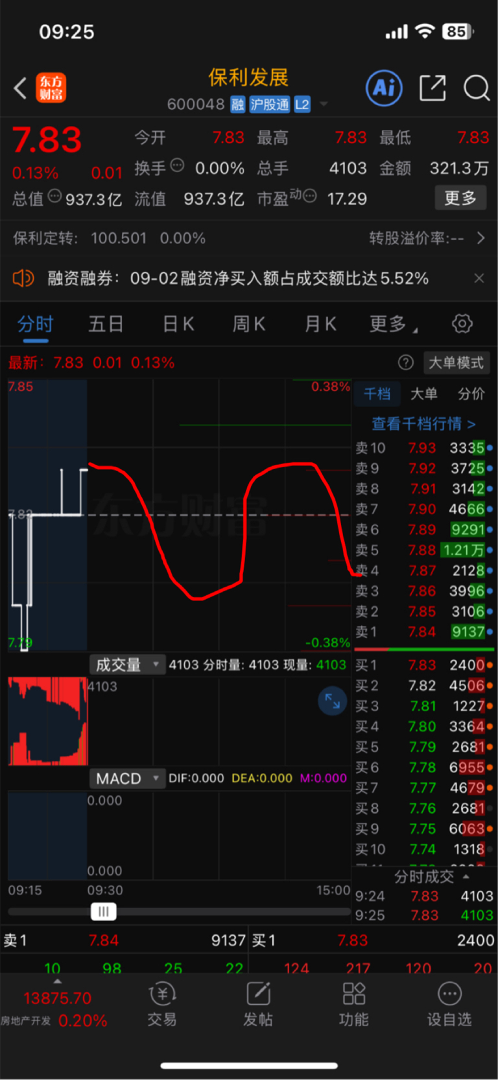Expand the chart fullscreen icon
498x1080 pixels.
pyautogui.click(x=333, y=701)
